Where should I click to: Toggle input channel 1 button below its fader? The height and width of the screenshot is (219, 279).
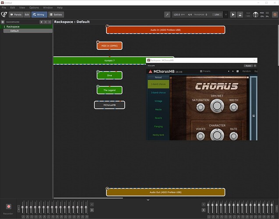coord(23,216)
